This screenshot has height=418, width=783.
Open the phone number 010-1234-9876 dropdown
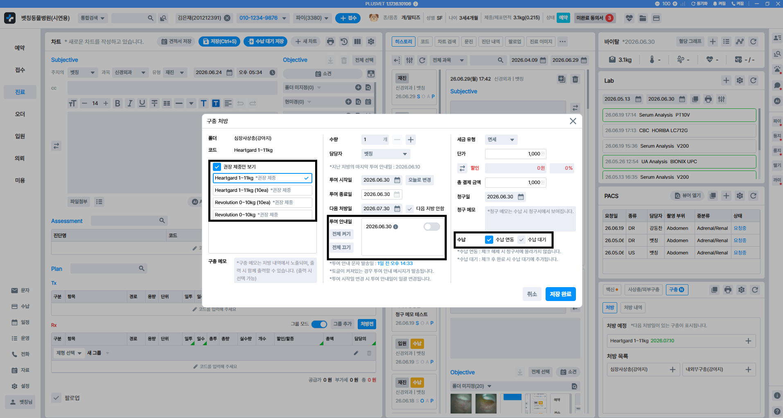click(262, 18)
